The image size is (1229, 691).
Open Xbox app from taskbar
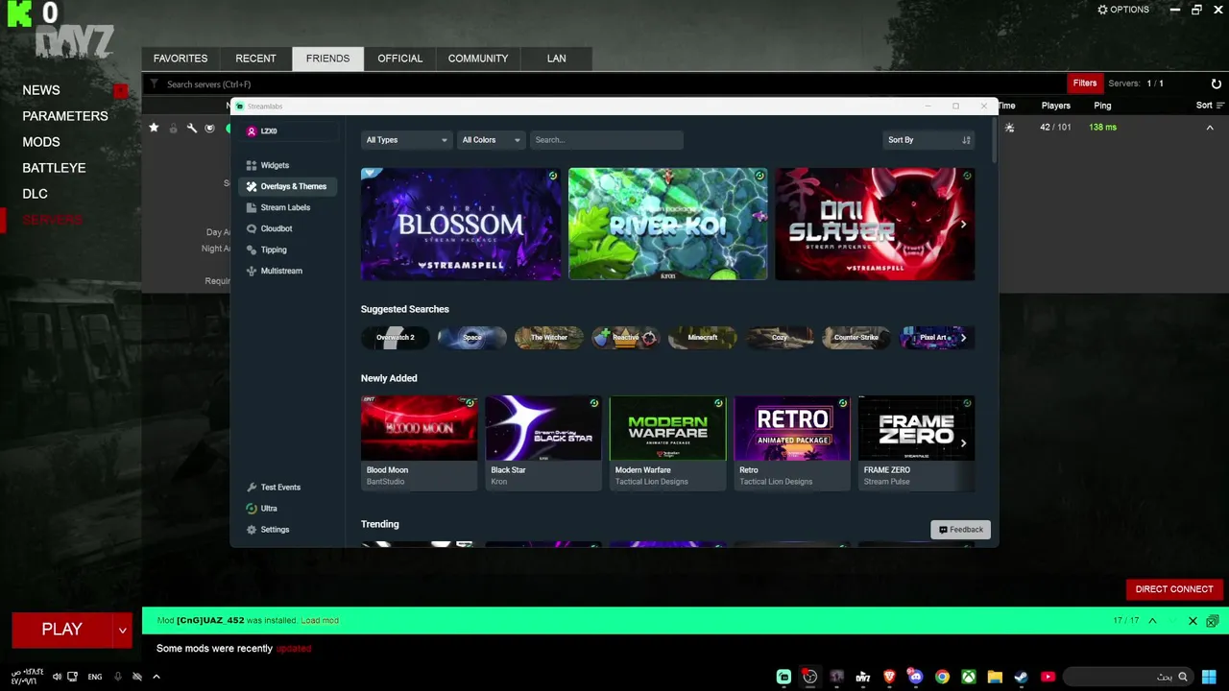(969, 677)
